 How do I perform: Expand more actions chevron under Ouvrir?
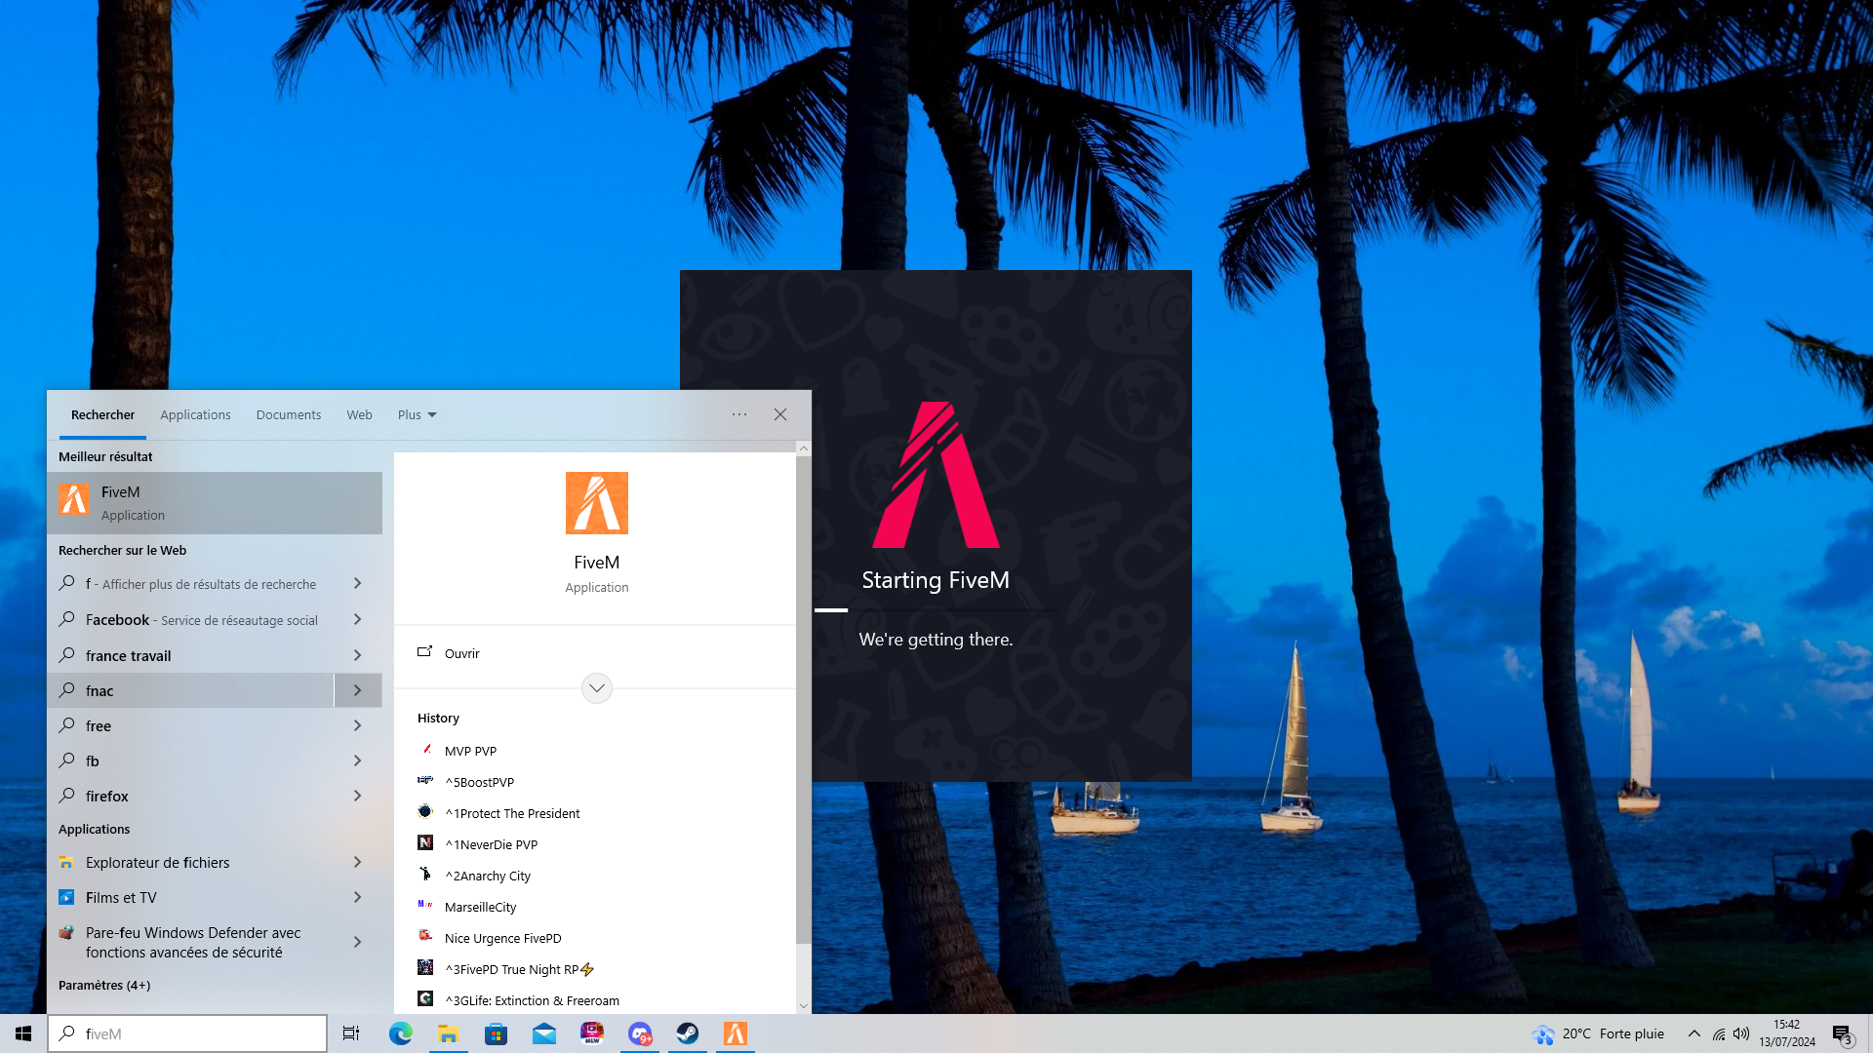[596, 688]
